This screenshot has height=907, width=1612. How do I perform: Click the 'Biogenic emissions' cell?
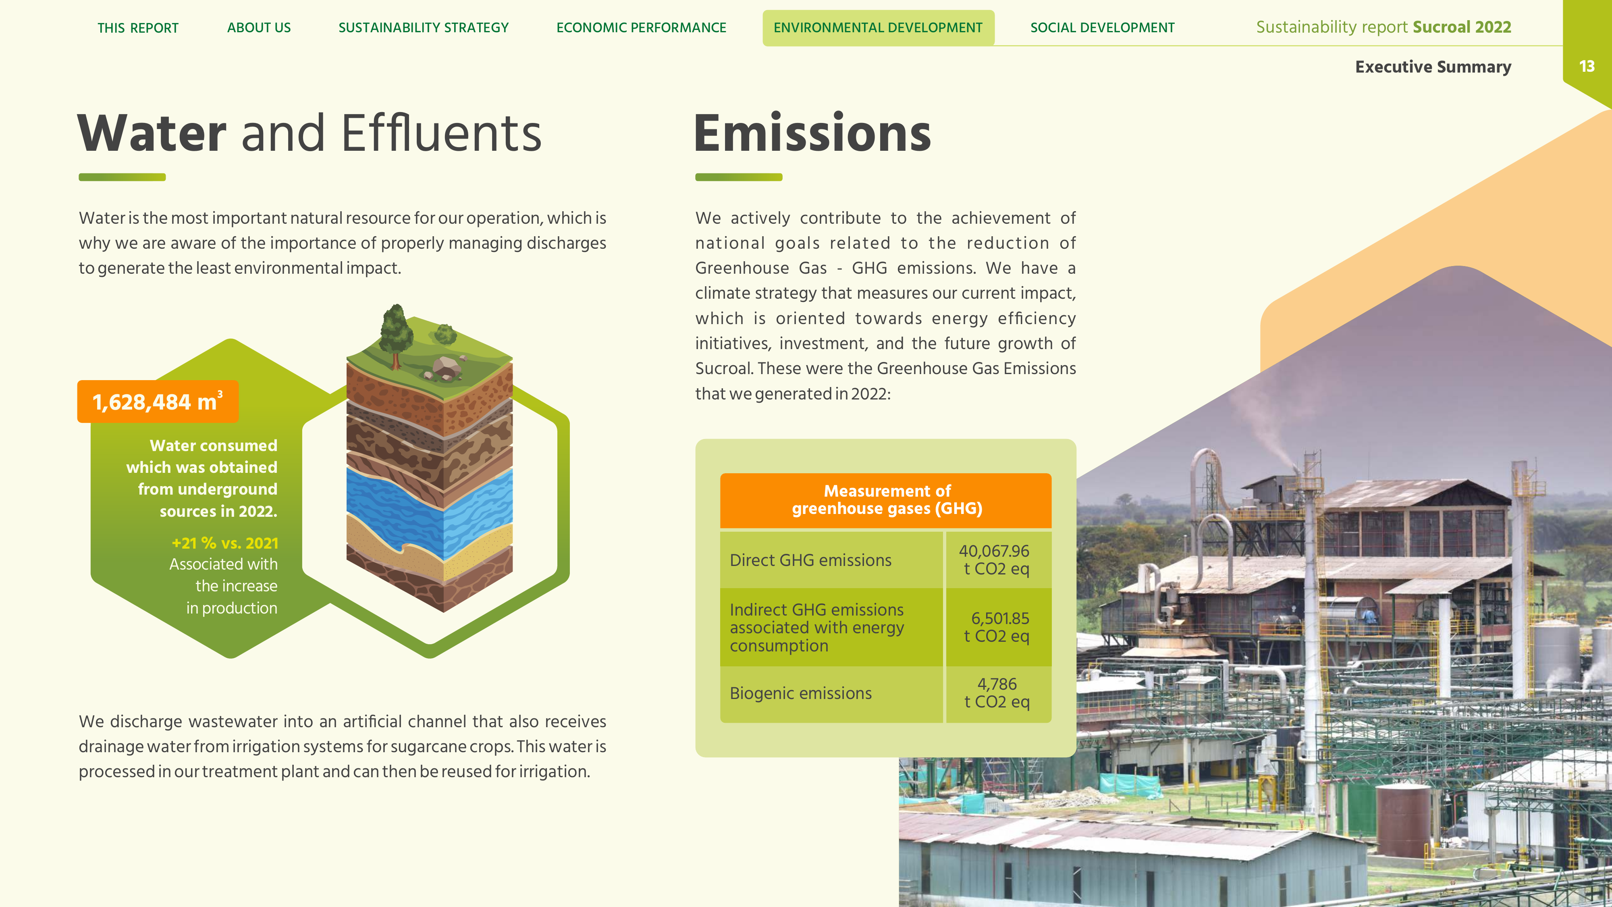click(x=831, y=693)
